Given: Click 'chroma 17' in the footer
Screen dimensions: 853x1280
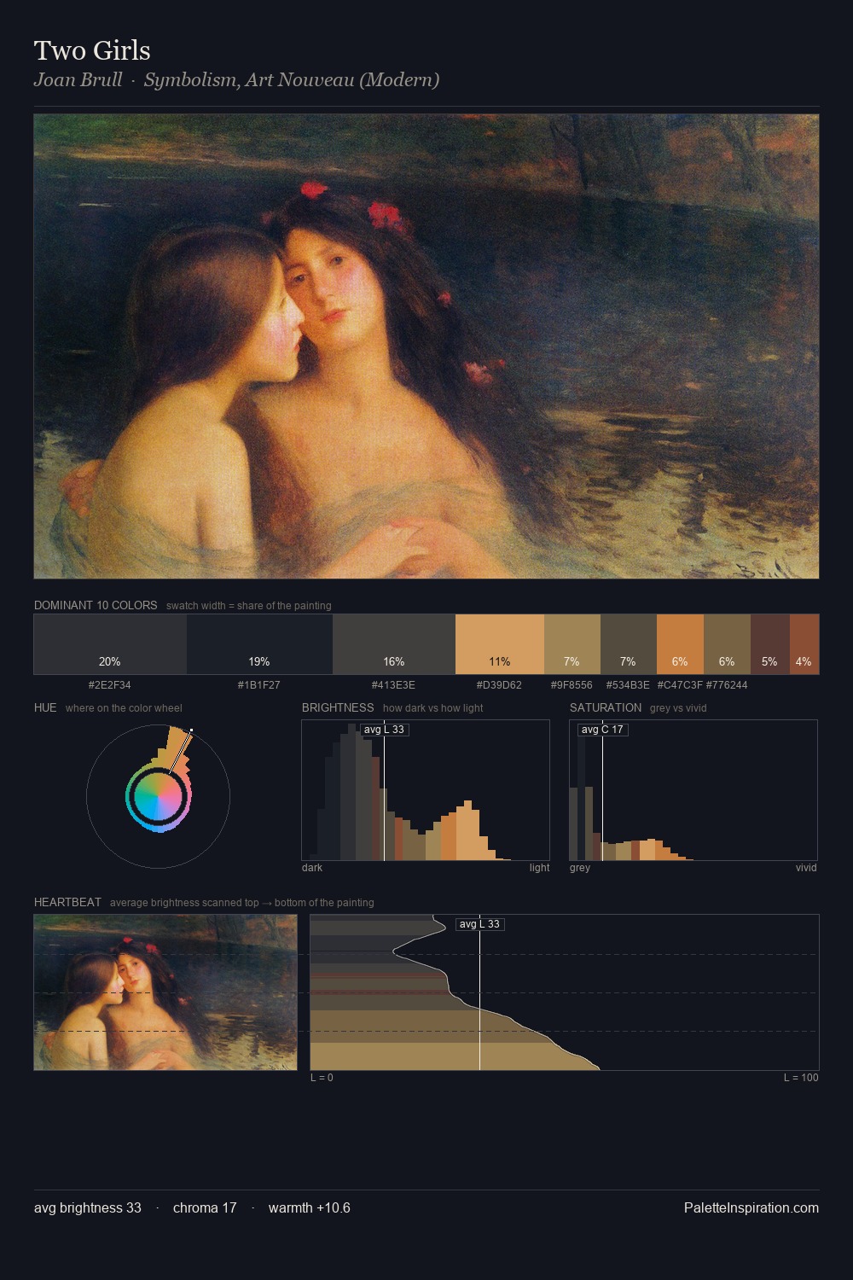Looking at the screenshot, I should (205, 1208).
